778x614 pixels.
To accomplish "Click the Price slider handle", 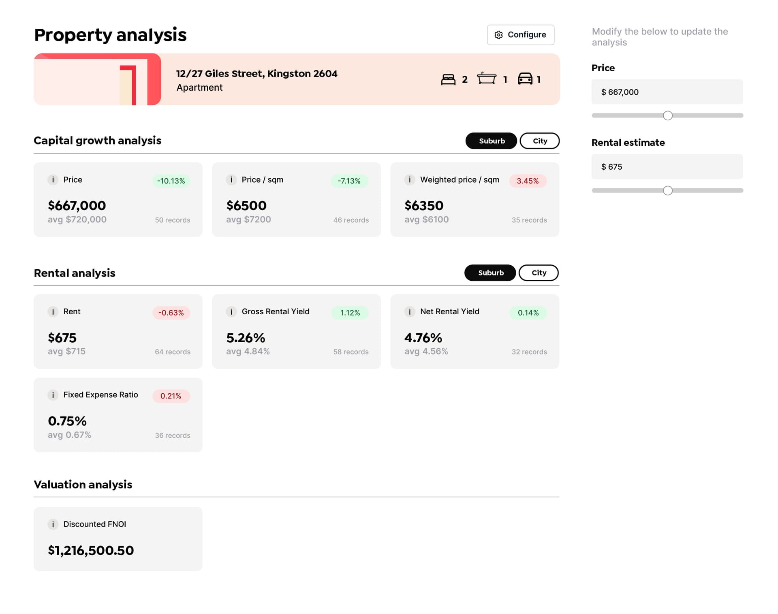I will pyautogui.click(x=667, y=116).
